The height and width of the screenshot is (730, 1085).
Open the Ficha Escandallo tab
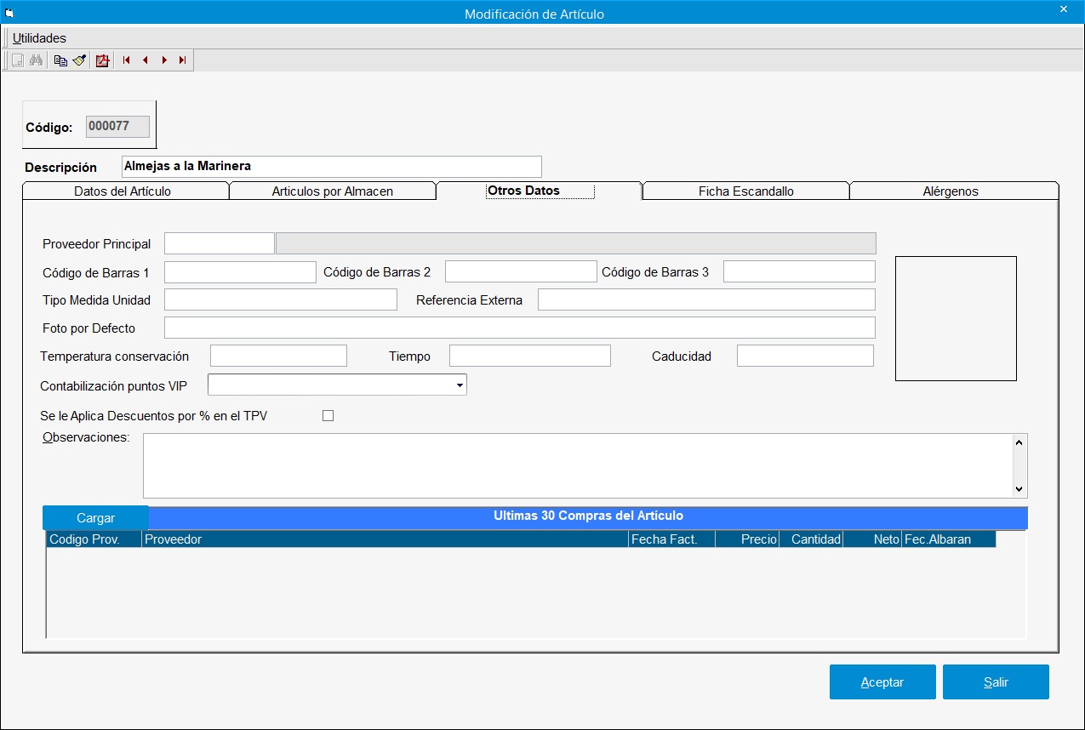pos(746,191)
